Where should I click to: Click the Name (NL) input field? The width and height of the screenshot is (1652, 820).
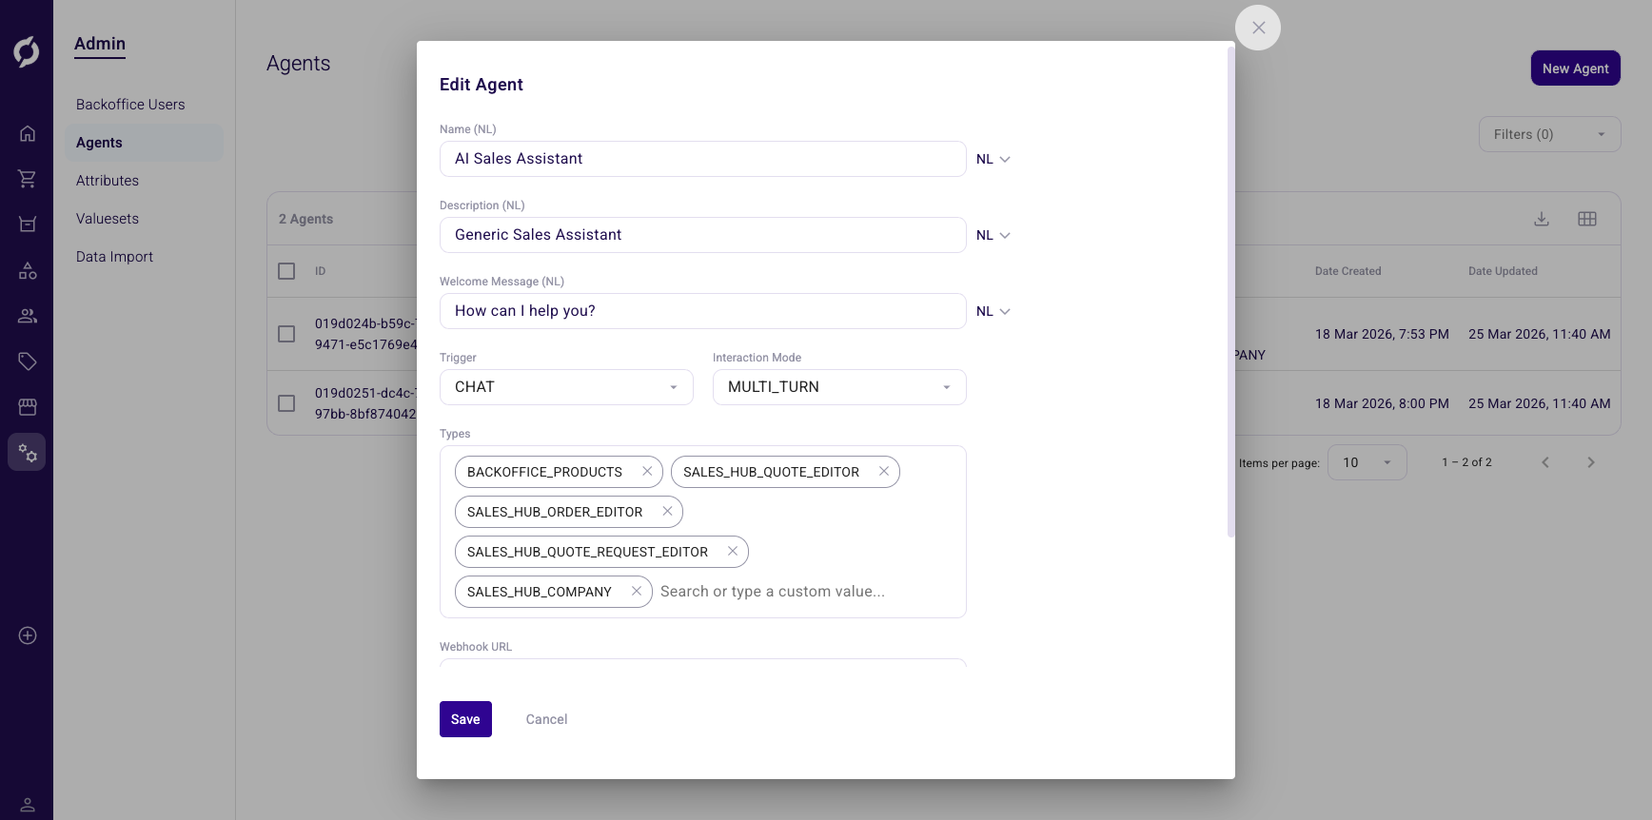[x=702, y=159]
